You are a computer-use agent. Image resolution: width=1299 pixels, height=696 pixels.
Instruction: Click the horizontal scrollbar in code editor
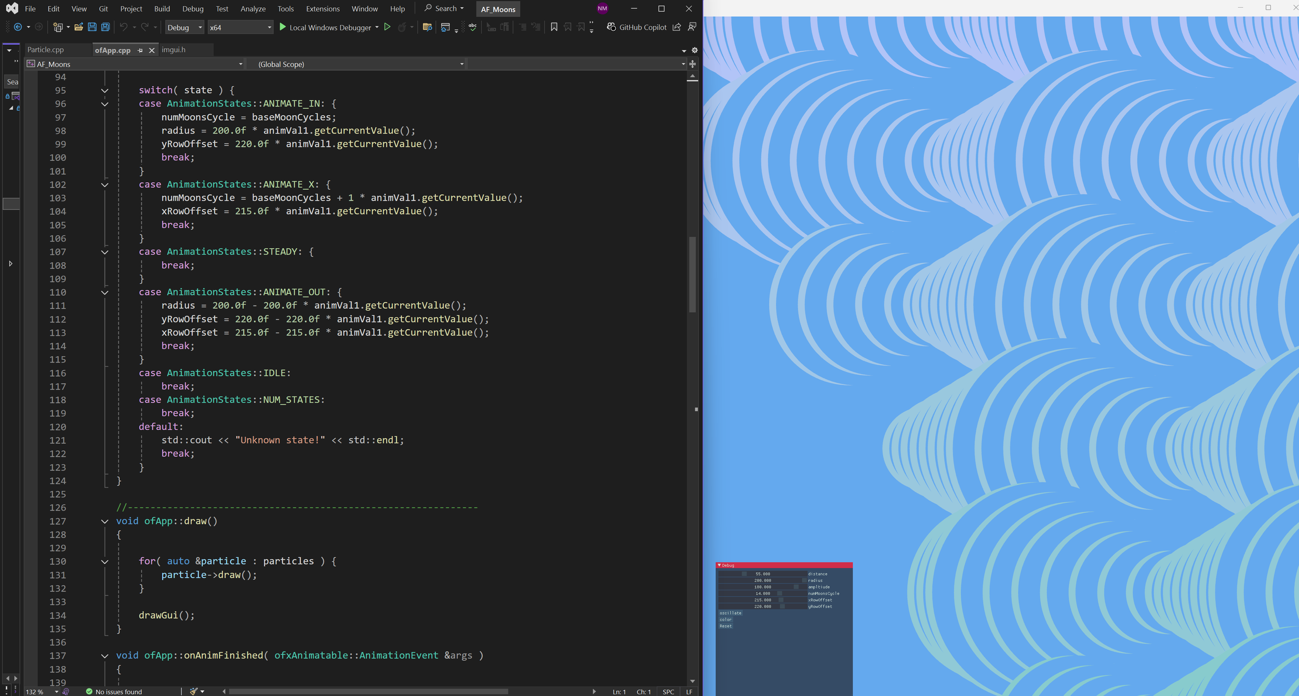coord(368,691)
